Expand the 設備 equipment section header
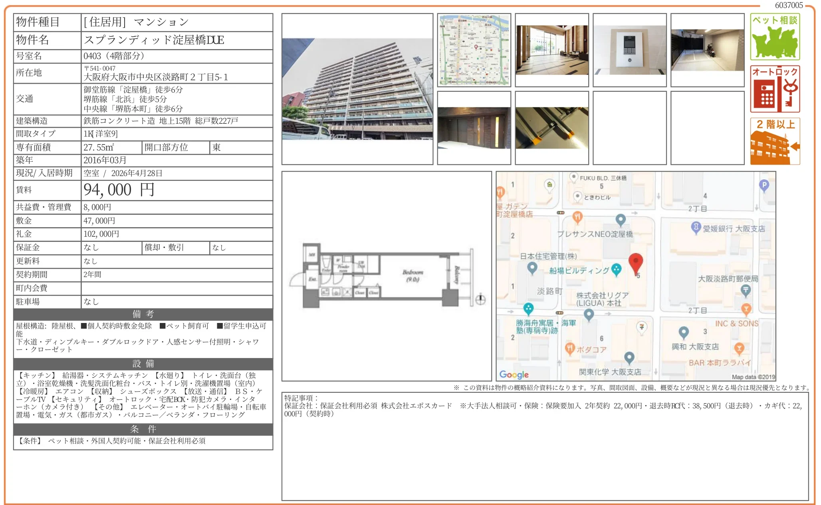The height and width of the screenshot is (505, 821). 143,364
